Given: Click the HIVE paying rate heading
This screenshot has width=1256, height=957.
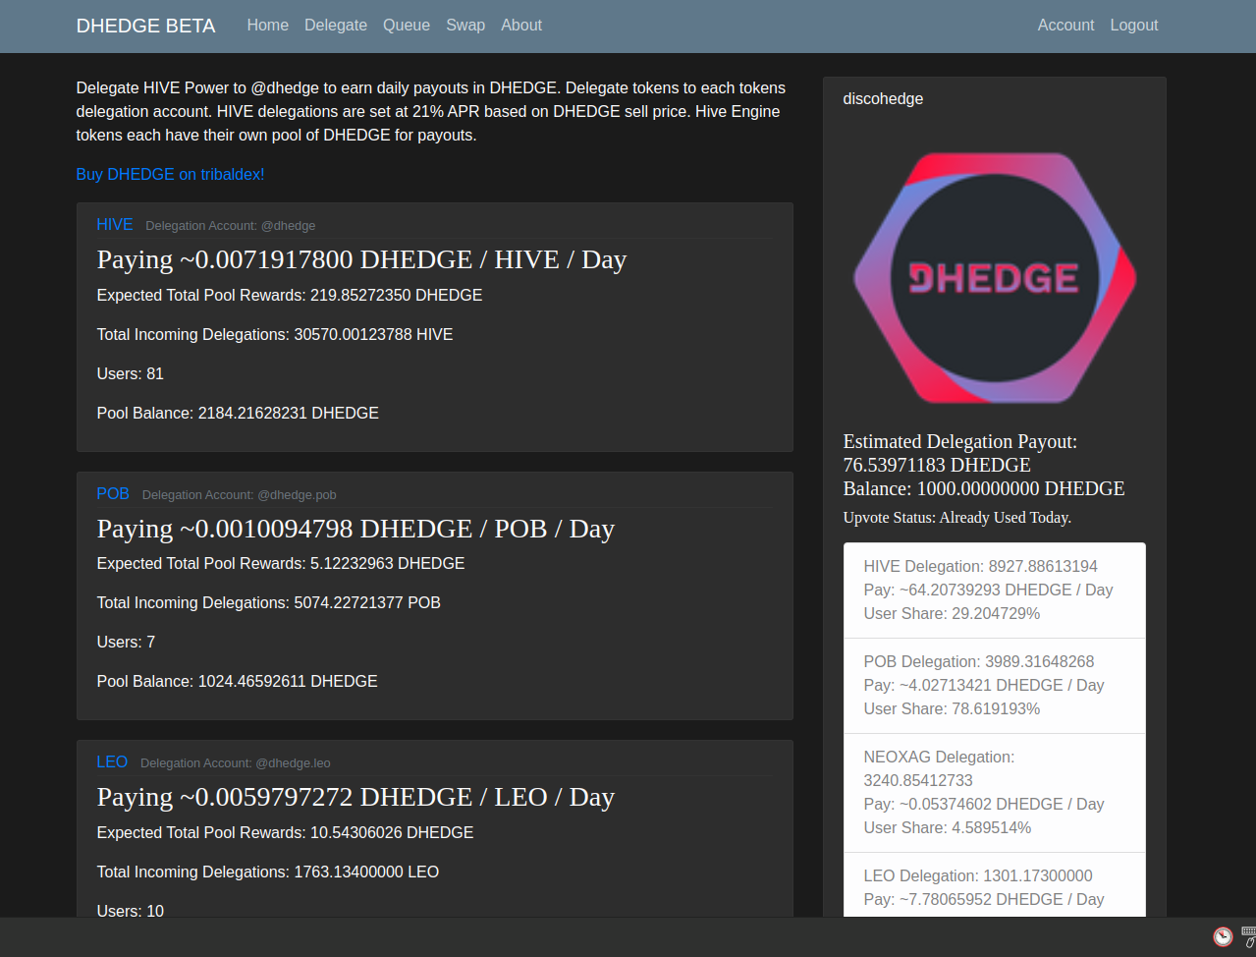Looking at the screenshot, I should (361, 259).
